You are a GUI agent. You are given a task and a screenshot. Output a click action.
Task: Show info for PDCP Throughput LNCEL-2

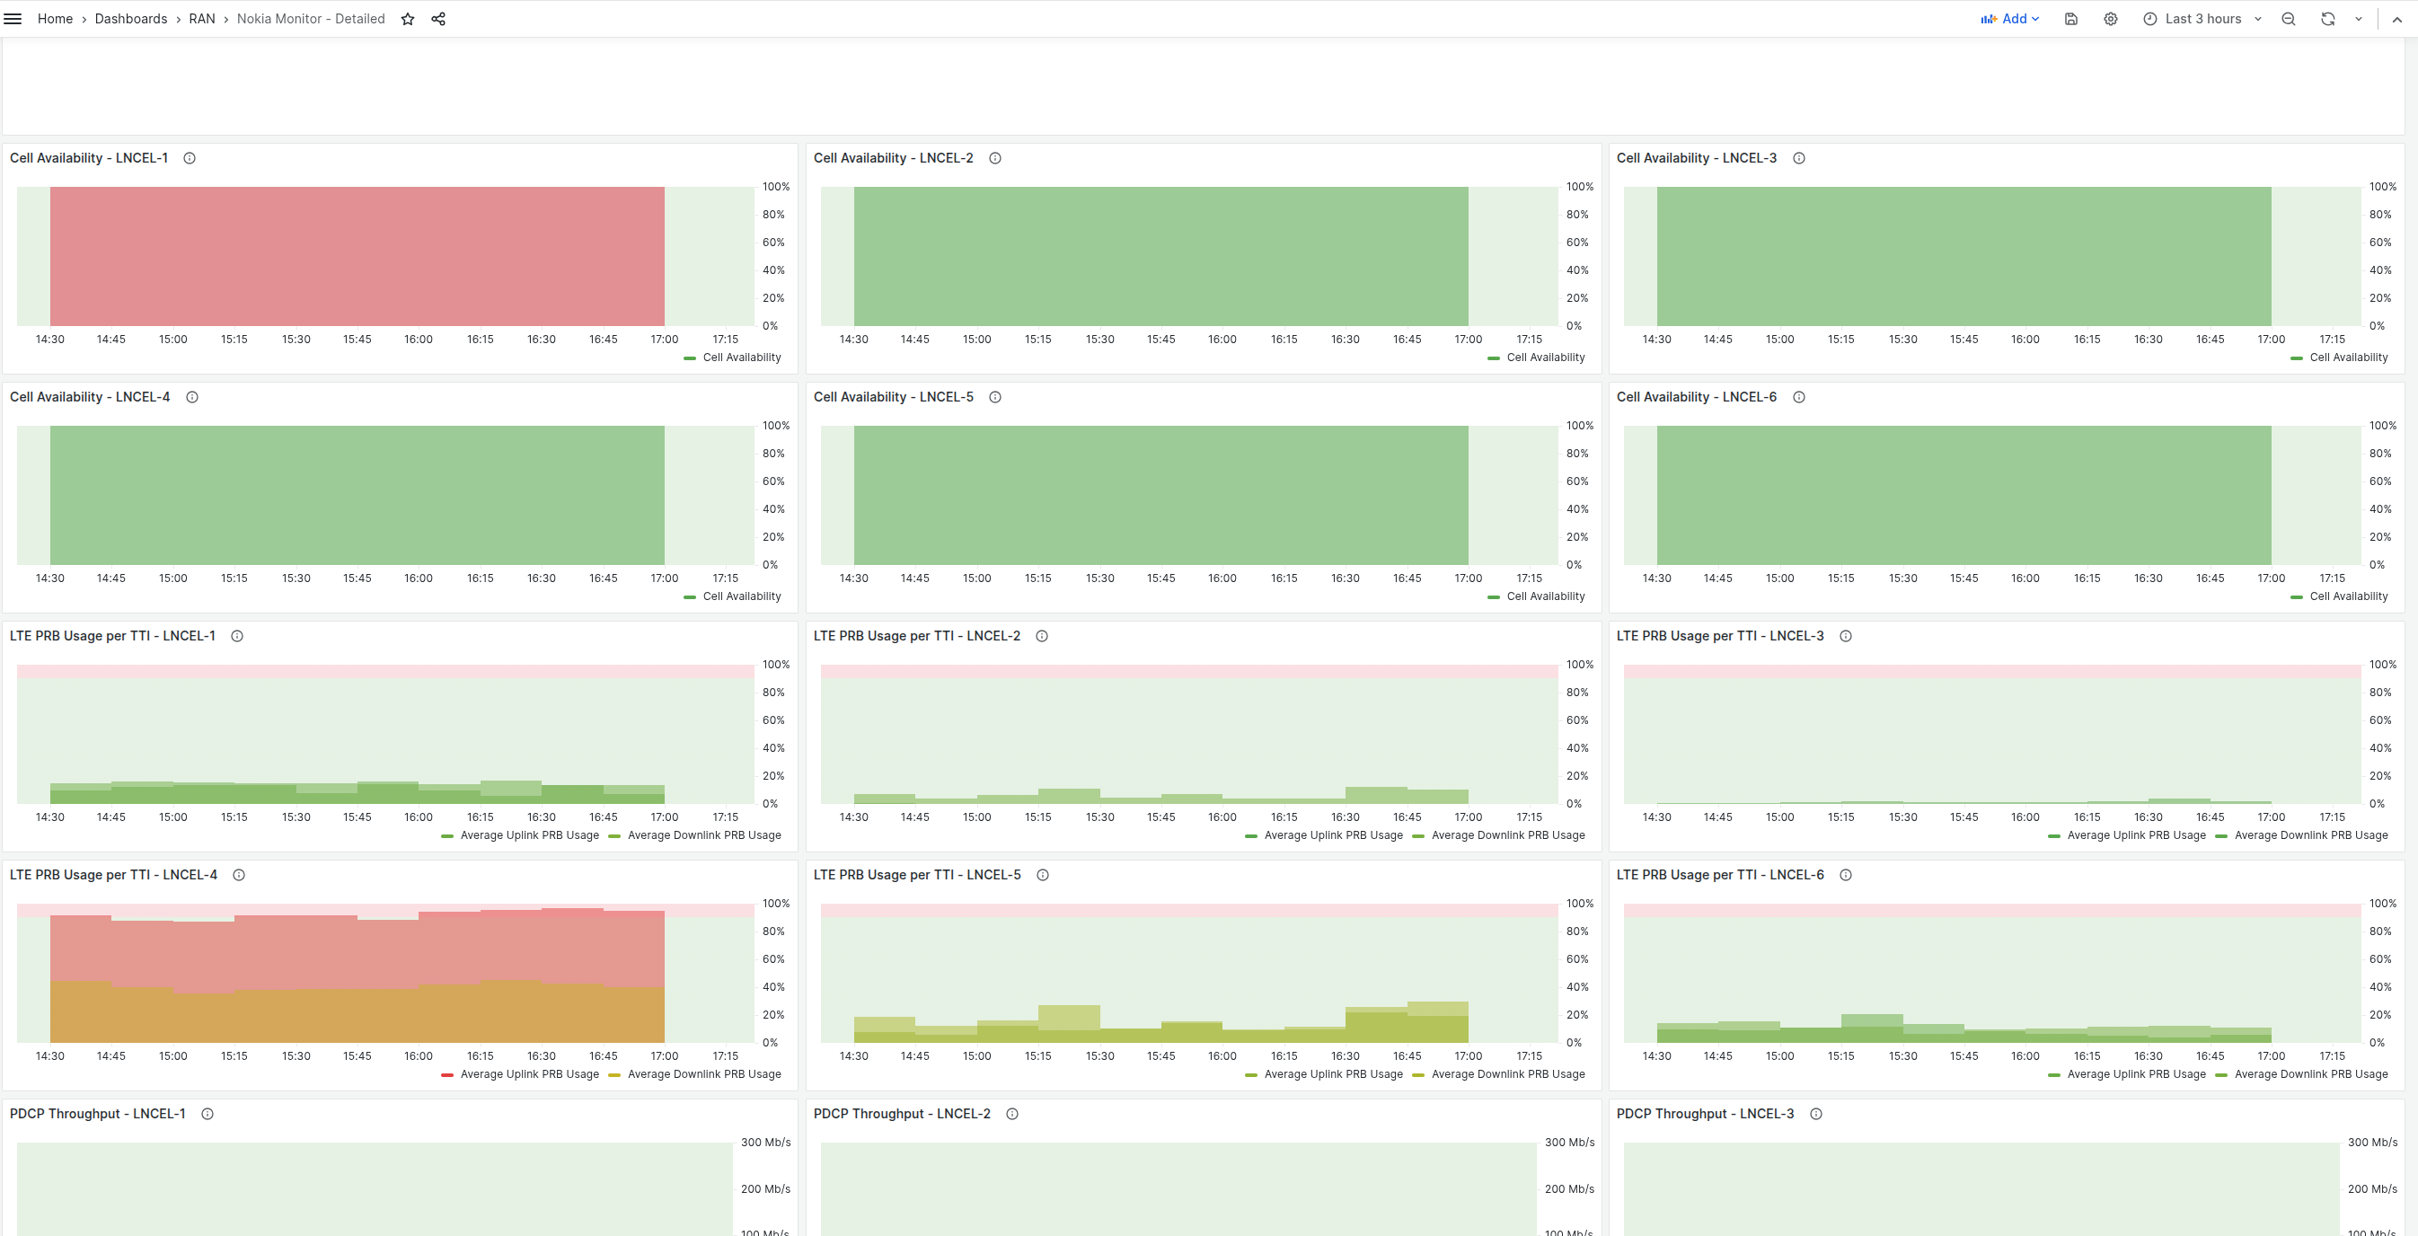pyautogui.click(x=1012, y=1114)
